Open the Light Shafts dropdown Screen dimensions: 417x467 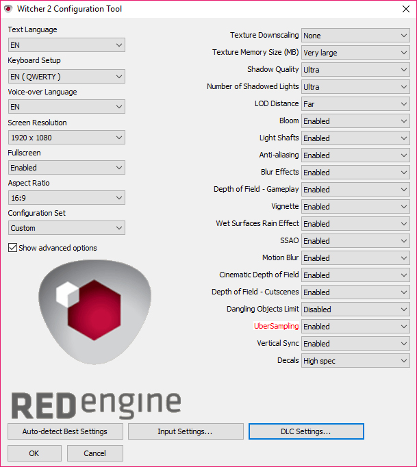coord(355,138)
